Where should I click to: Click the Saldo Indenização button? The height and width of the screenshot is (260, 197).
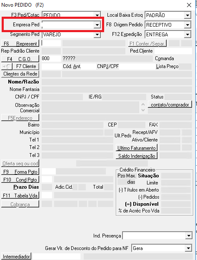click(137, 156)
